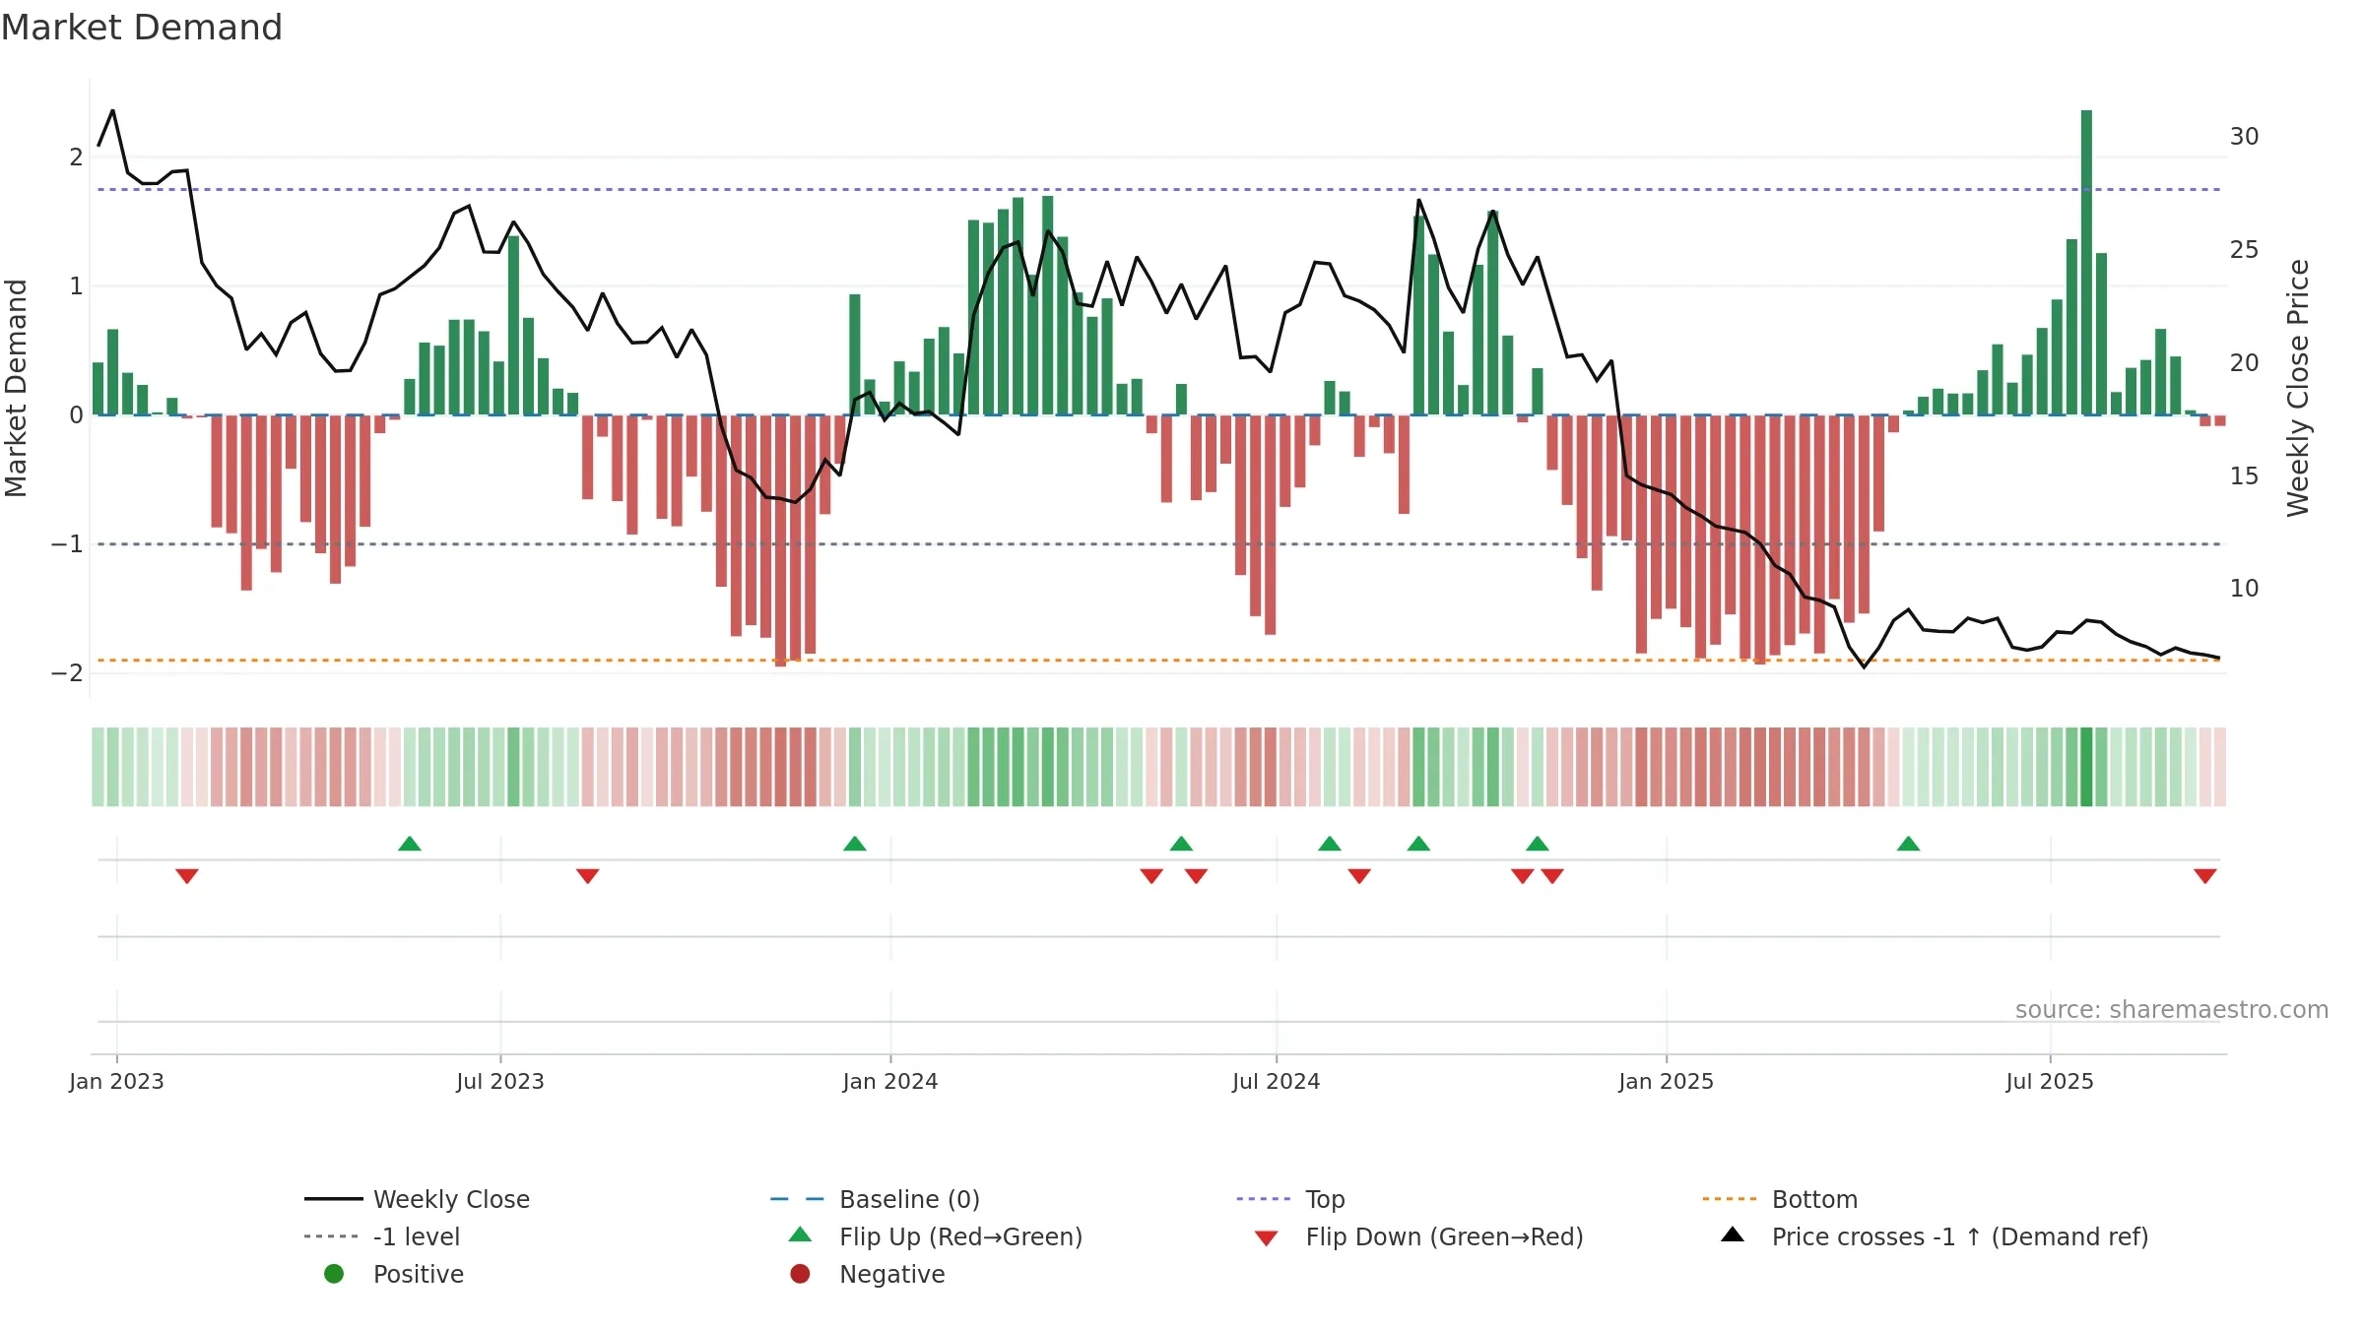This screenshot has width=2364, height=1329.
Task: Click the Positive legend label
Action: coord(419,1274)
